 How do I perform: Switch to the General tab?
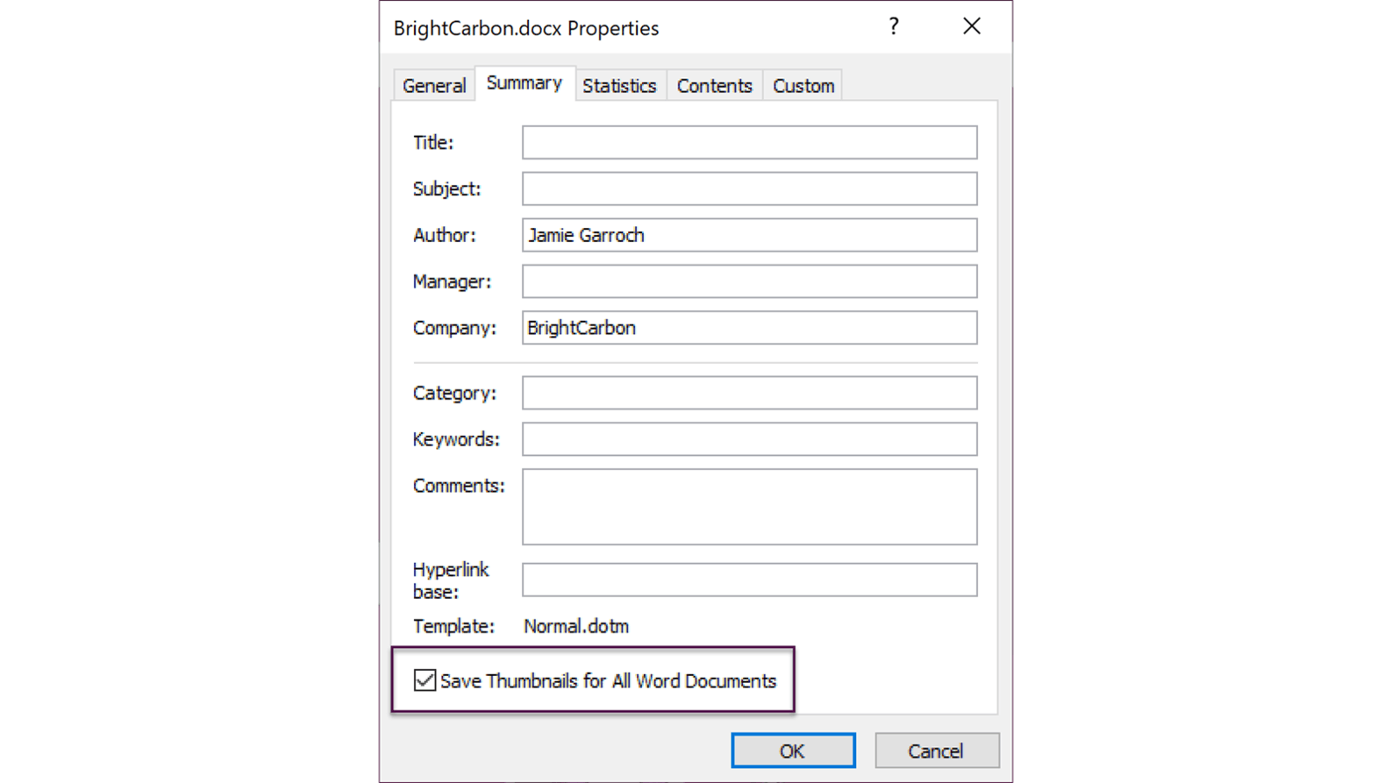point(433,86)
